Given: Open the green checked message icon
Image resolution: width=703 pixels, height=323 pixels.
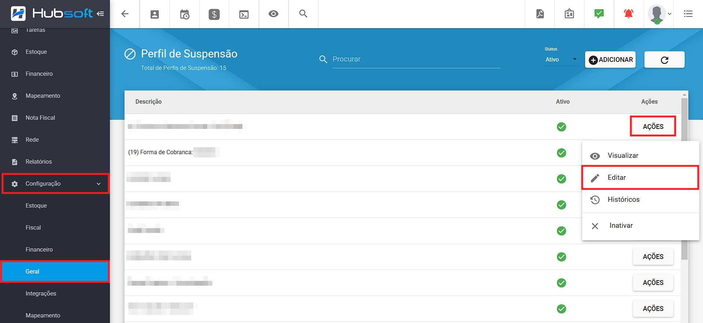Looking at the screenshot, I should point(599,14).
